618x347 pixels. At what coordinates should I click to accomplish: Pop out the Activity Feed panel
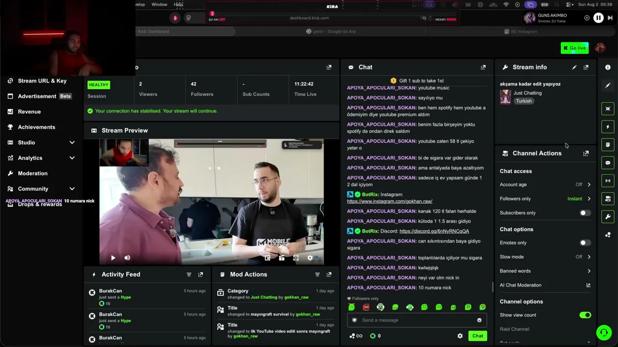201,275
